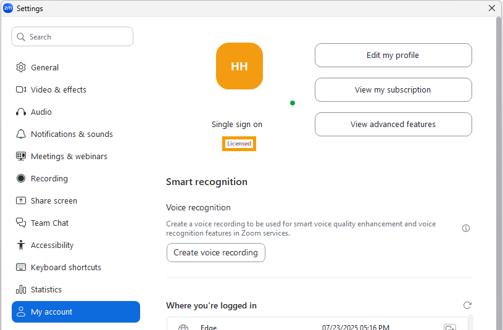Viewport: 503px width, 330px height.
Task: Click the Single sign on text
Action: [237, 125]
